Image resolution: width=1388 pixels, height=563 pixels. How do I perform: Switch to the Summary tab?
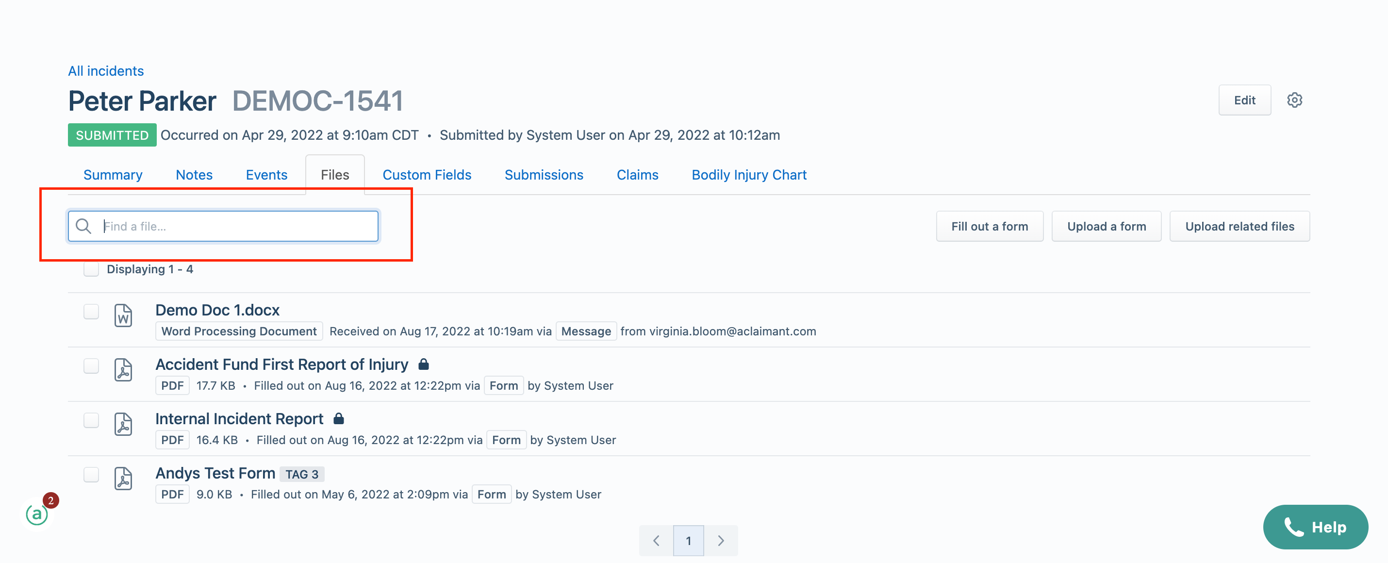tap(113, 175)
